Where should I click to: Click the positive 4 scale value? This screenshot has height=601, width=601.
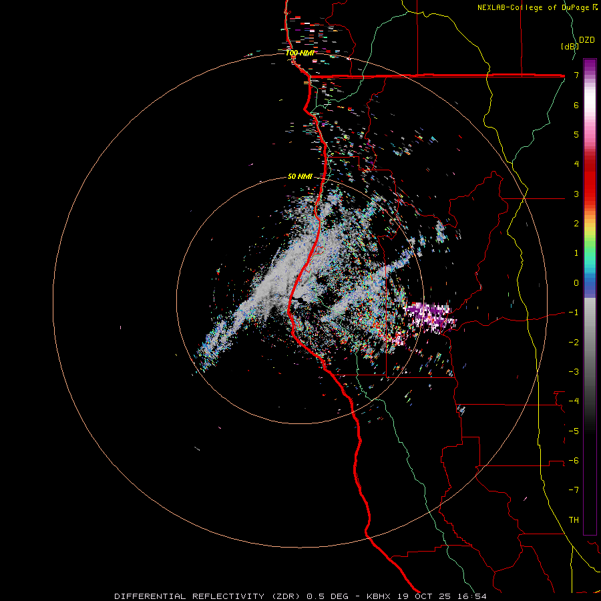[x=576, y=164]
